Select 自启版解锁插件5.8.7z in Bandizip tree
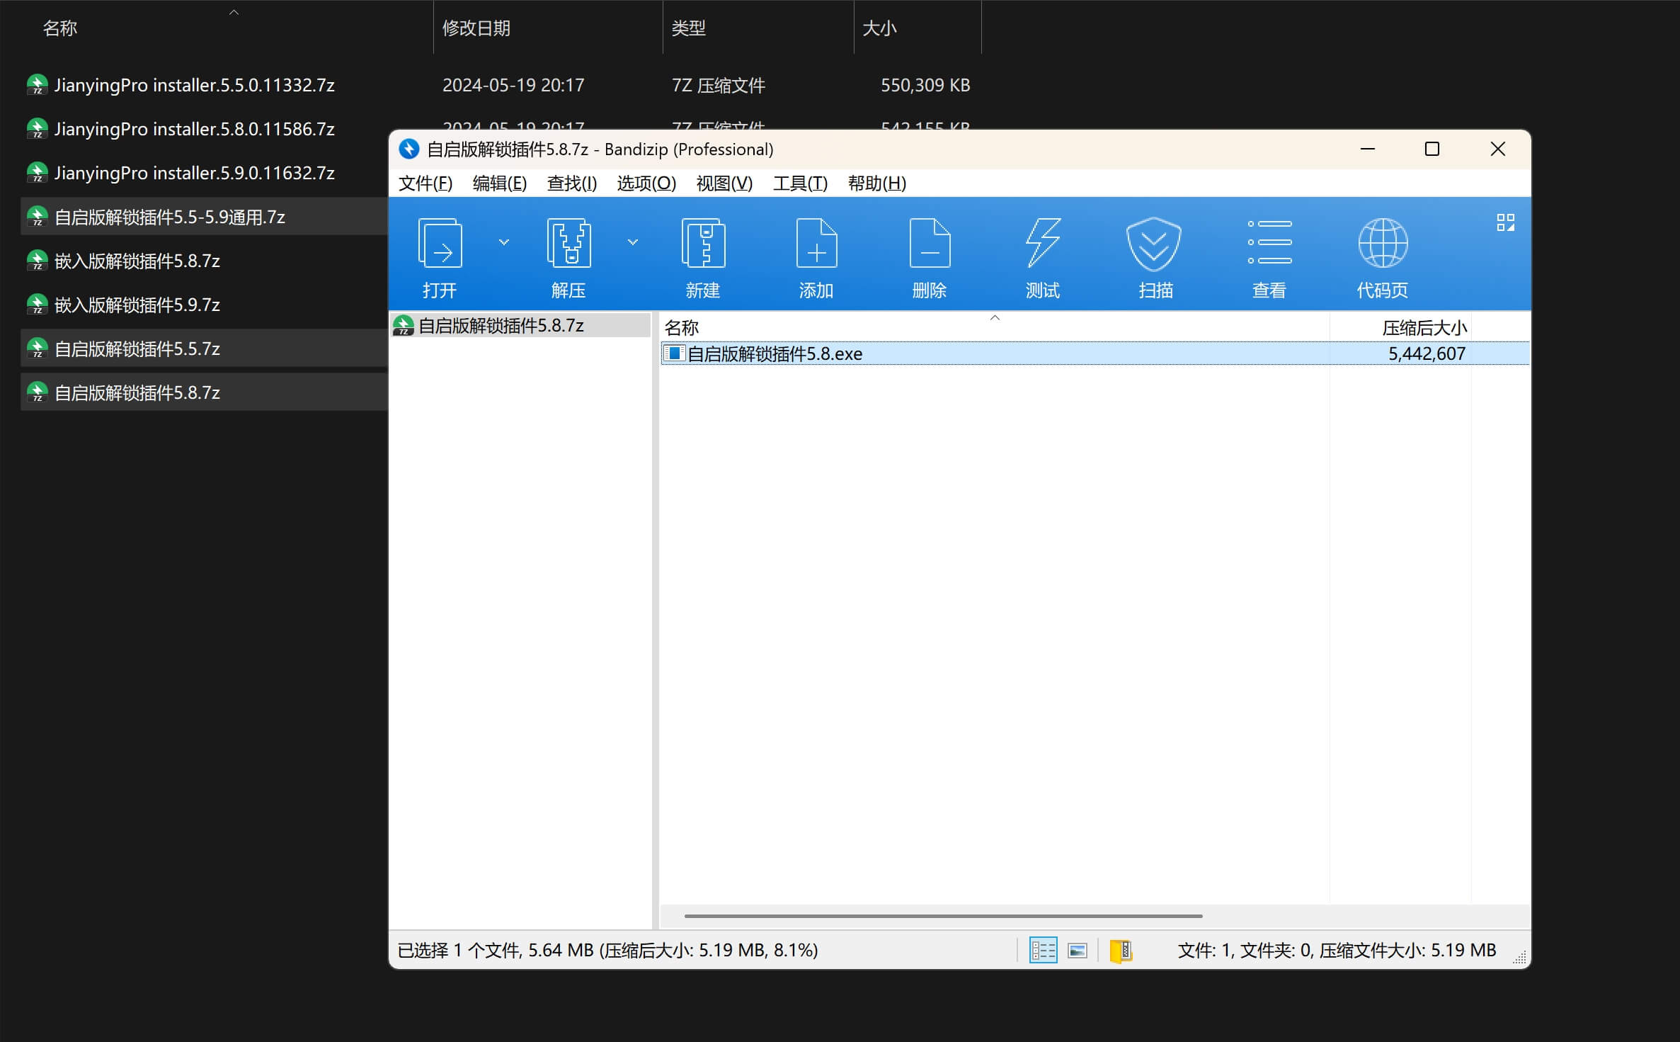 pos(520,325)
